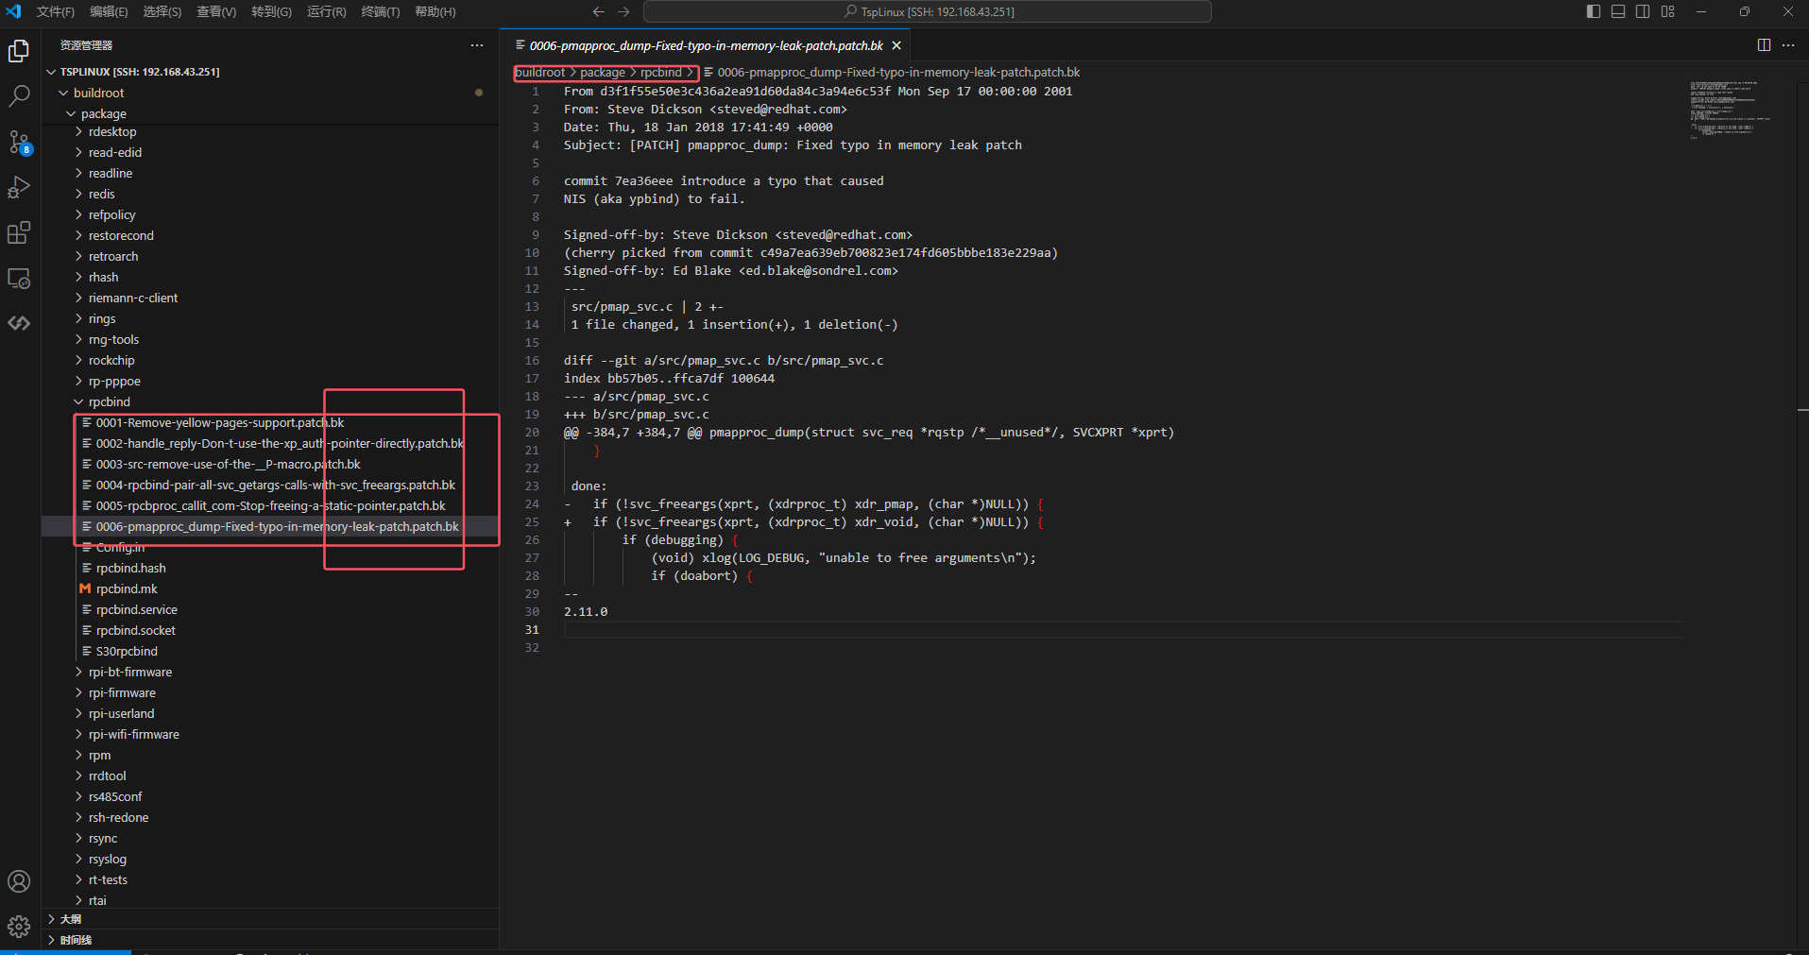1809x955 pixels.
Task: Open the Explorer view in activity bar
Action: [19, 51]
